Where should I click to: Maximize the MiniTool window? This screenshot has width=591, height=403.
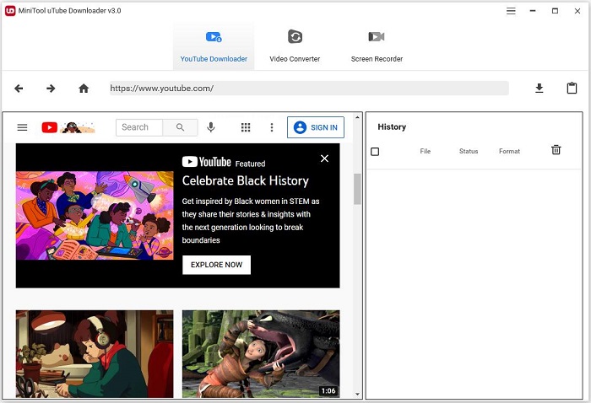click(555, 11)
